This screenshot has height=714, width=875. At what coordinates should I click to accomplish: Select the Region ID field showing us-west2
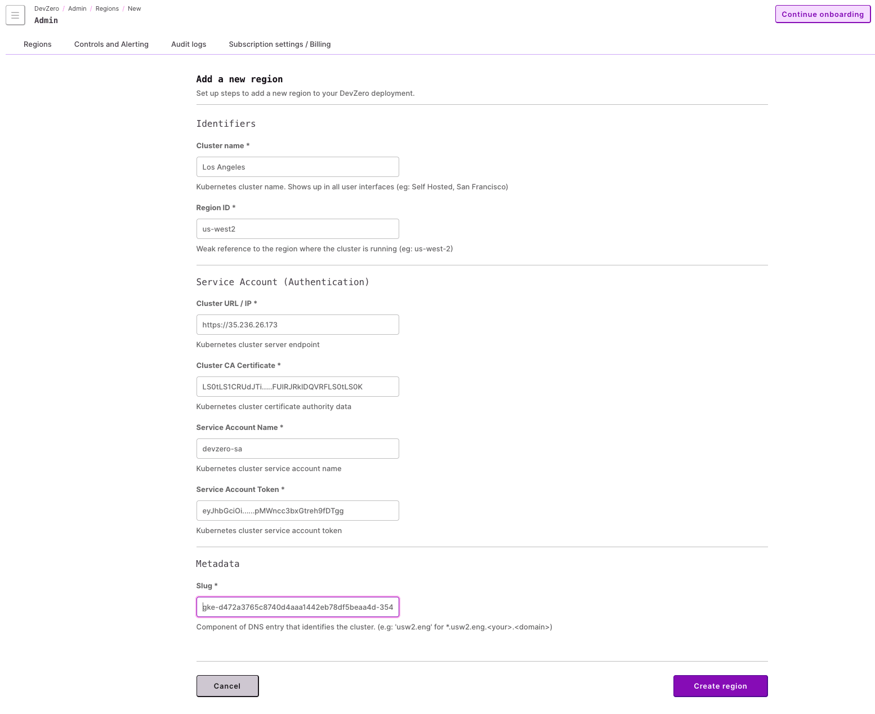click(297, 229)
